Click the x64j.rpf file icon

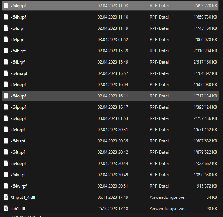coord(6,40)
